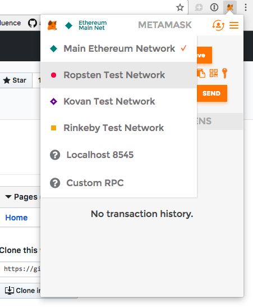Click the question mark icon beside Localhost 8545
This screenshot has width=253, height=307.
[x=55, y=155]
